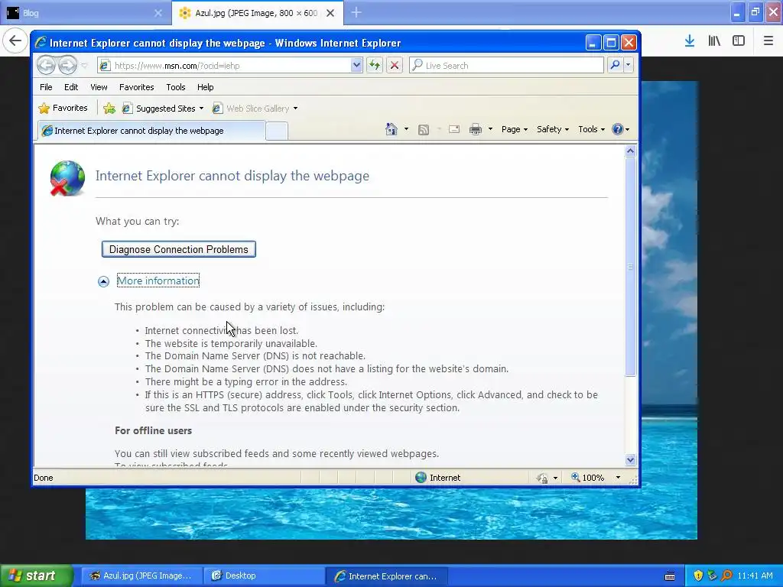Go forward in Internet Explorer
The width and height of the screenshot is (783, 587).
pos(67,66)
